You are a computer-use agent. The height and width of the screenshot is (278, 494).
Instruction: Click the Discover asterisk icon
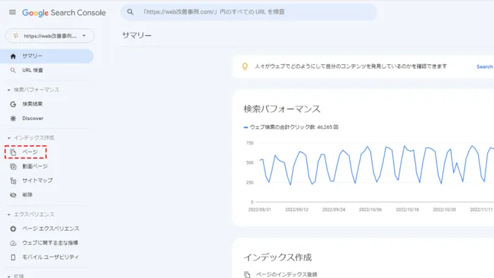point(13,119)
